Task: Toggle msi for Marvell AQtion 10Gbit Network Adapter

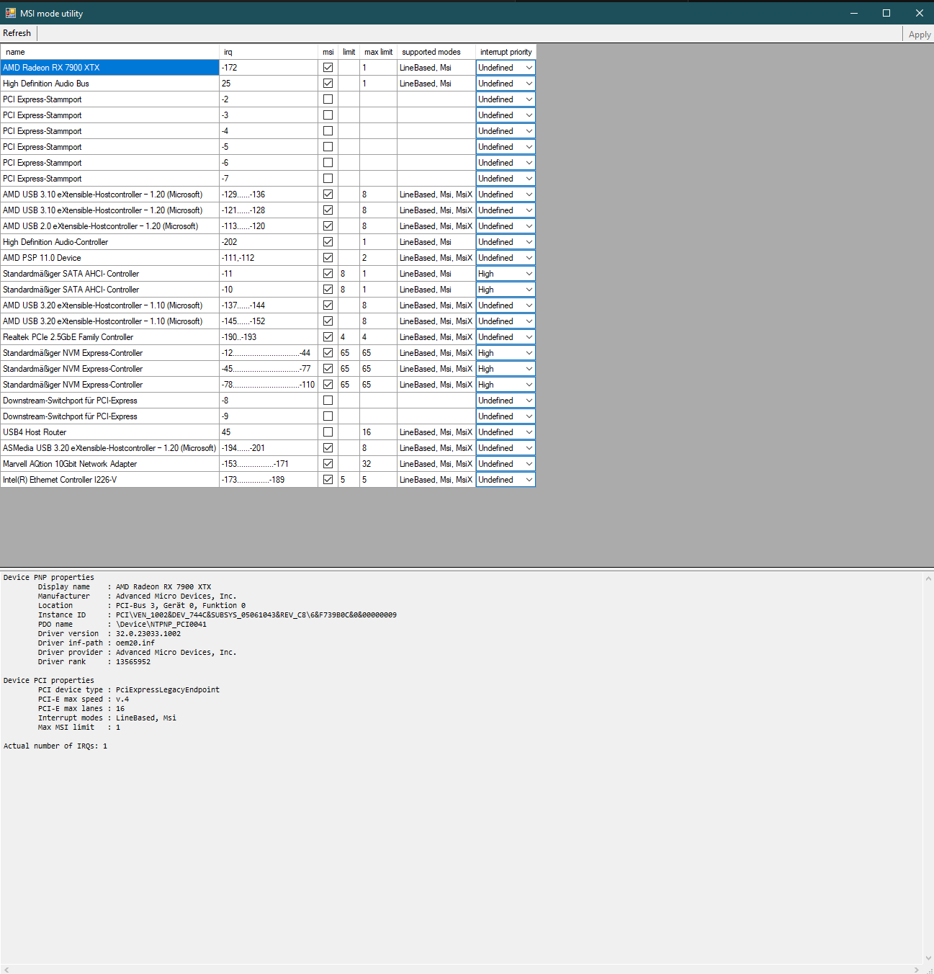Action: point(328,464)
